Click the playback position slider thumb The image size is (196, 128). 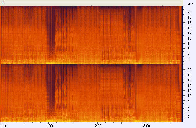[x=3, y=3]
